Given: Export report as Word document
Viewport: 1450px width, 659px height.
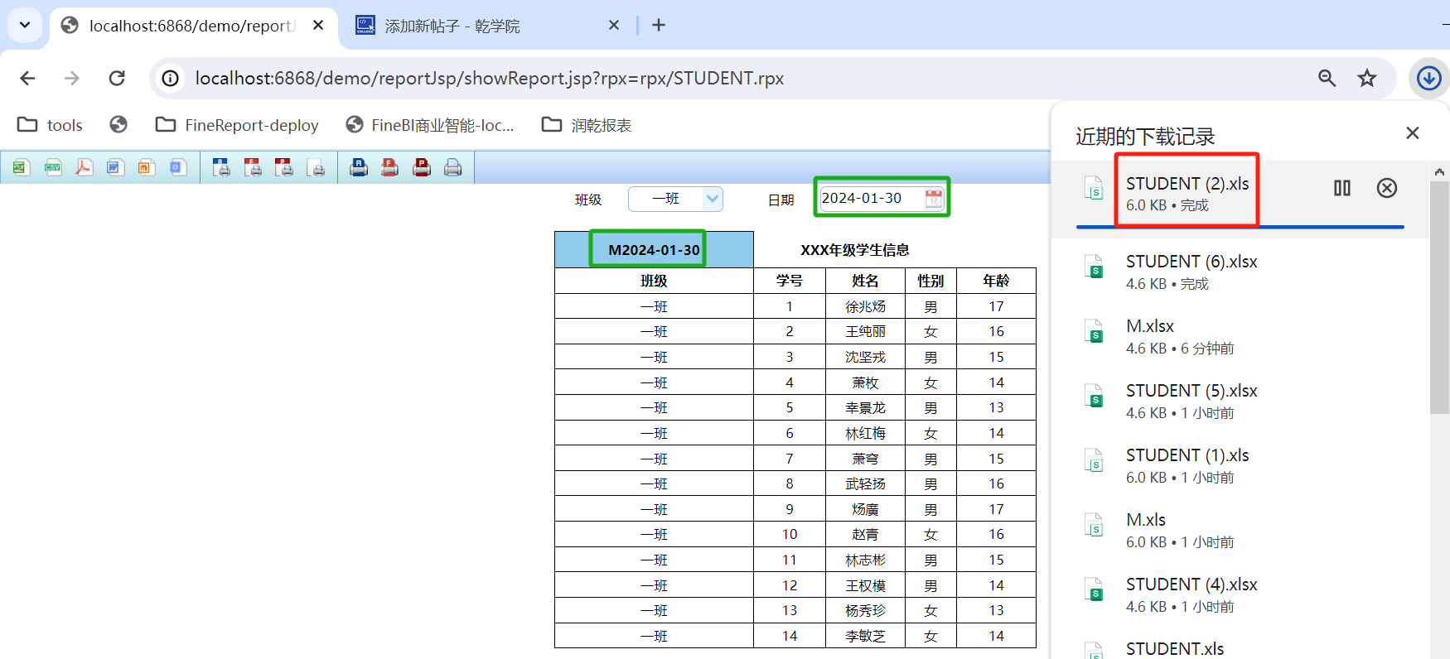Looking at the screenshot, I should [x=114, y=168].
